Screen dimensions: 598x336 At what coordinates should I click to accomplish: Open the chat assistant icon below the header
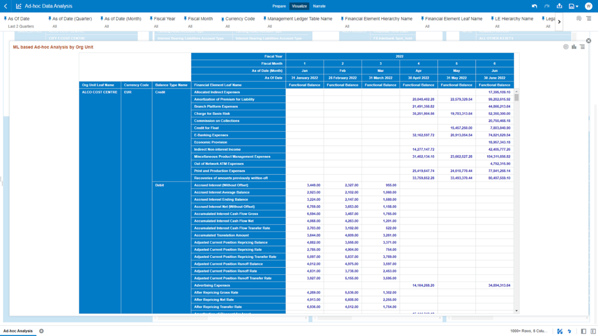pos(579,18)
